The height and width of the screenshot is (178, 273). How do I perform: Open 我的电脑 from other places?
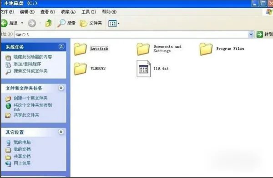[22, 142]
